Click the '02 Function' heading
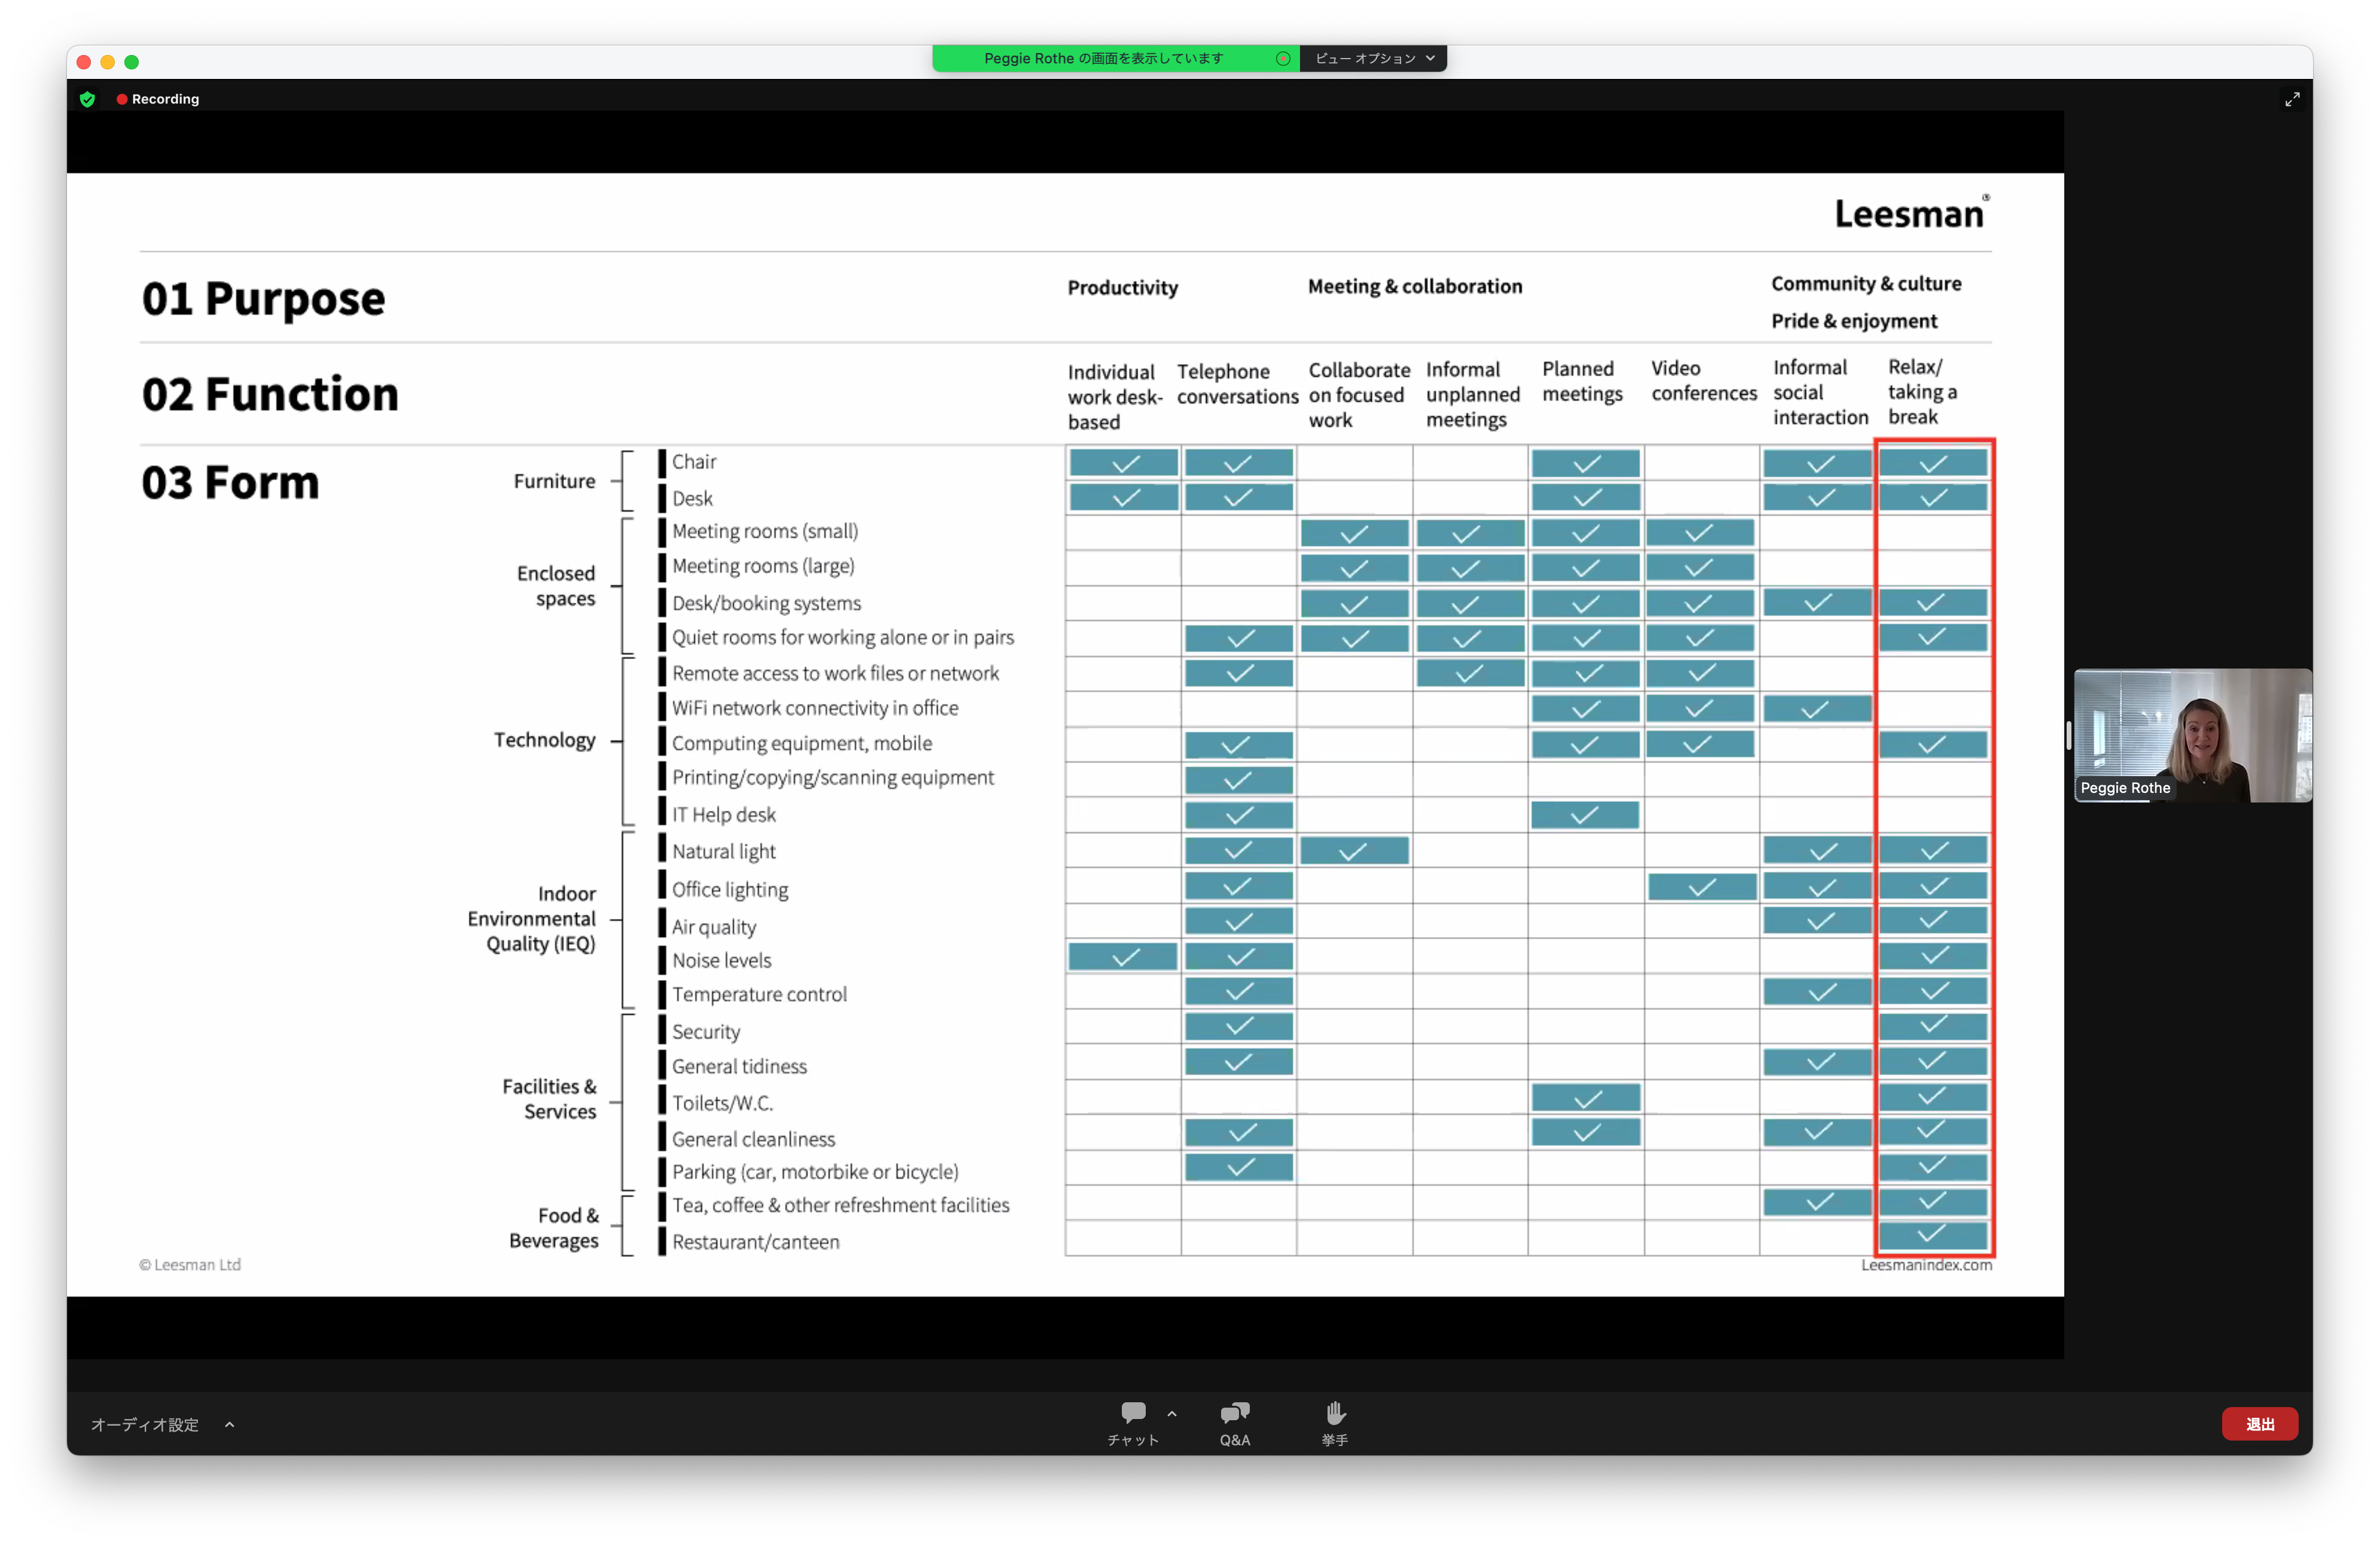The image size is (2380, 1544). (270, 394)
